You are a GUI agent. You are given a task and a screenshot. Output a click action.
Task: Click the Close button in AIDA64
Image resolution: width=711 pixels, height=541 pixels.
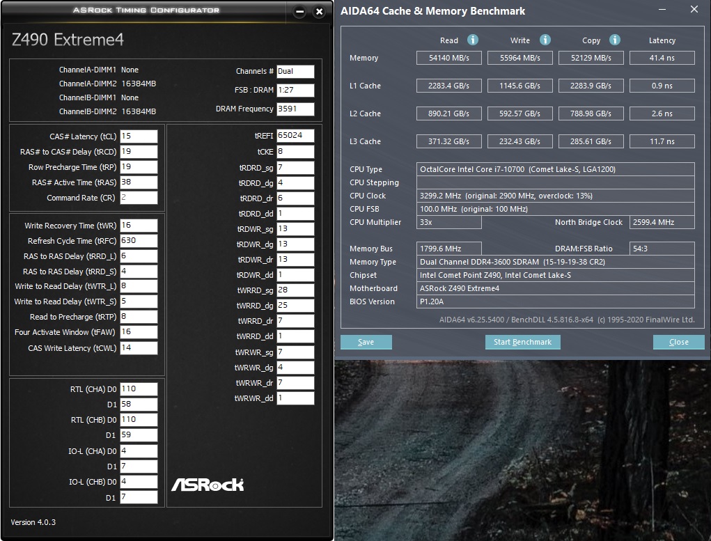point(678,342)
